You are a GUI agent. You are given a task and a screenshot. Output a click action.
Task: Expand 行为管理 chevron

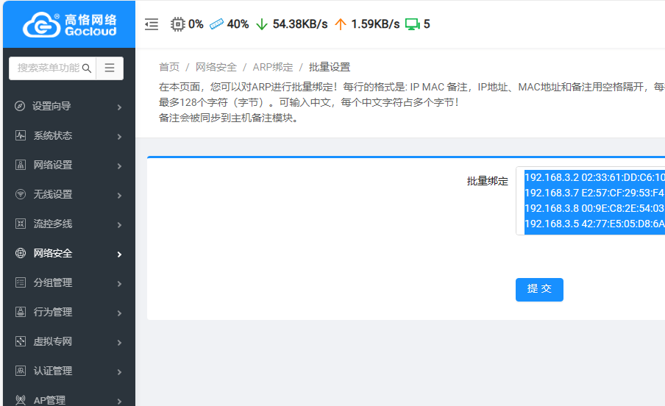(x=120, y=313)
